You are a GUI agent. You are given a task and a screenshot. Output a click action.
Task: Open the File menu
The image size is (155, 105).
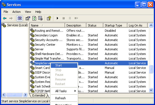[6, 12]
